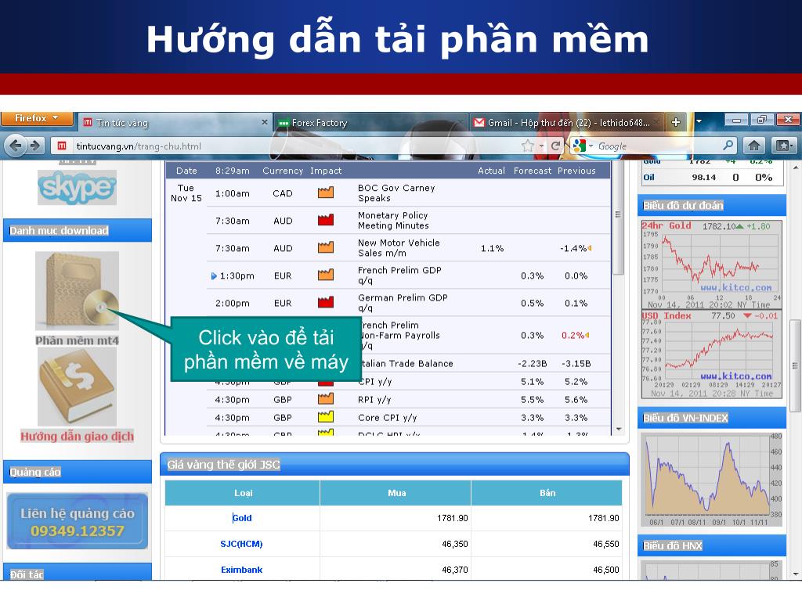Click the Hướng dẫn giao dịch book icon
Image resolution: width=802 pixels, height=601 pixels.
78,387
